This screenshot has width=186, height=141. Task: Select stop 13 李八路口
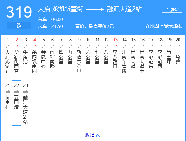pos(115,59)
